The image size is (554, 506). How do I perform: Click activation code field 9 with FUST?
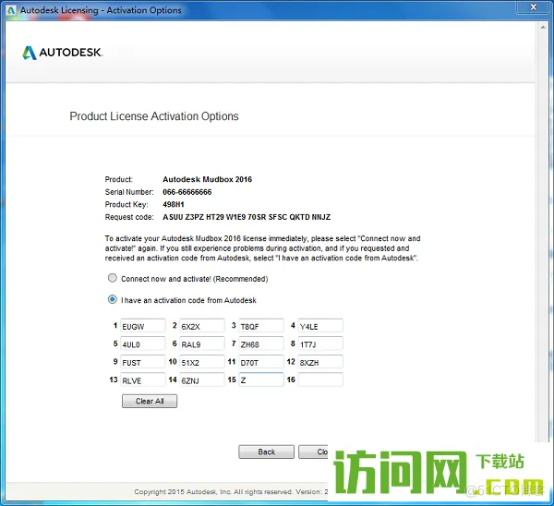click(x=143, y=362)
